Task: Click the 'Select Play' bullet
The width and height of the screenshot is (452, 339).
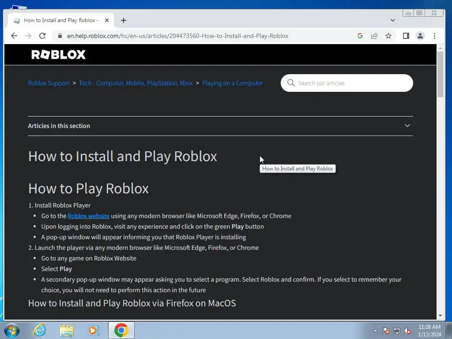Action: (x=56, y=269)
